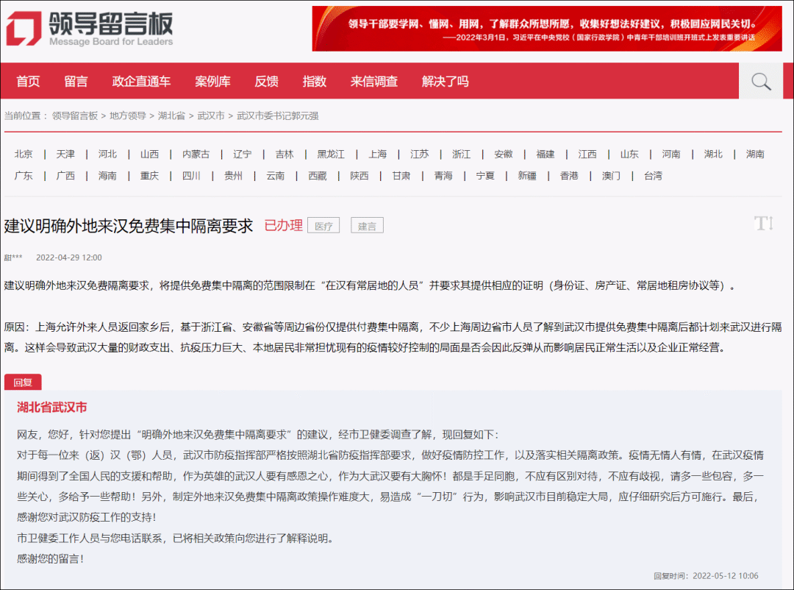794x590 pixels.
Task: Open the 留言 navigation tab
Action: [76, 82]
